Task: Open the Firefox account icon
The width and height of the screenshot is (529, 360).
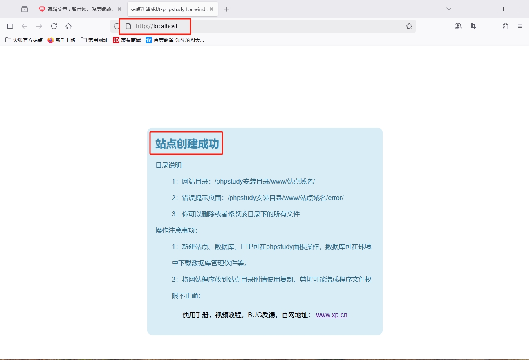Action: 458,26
